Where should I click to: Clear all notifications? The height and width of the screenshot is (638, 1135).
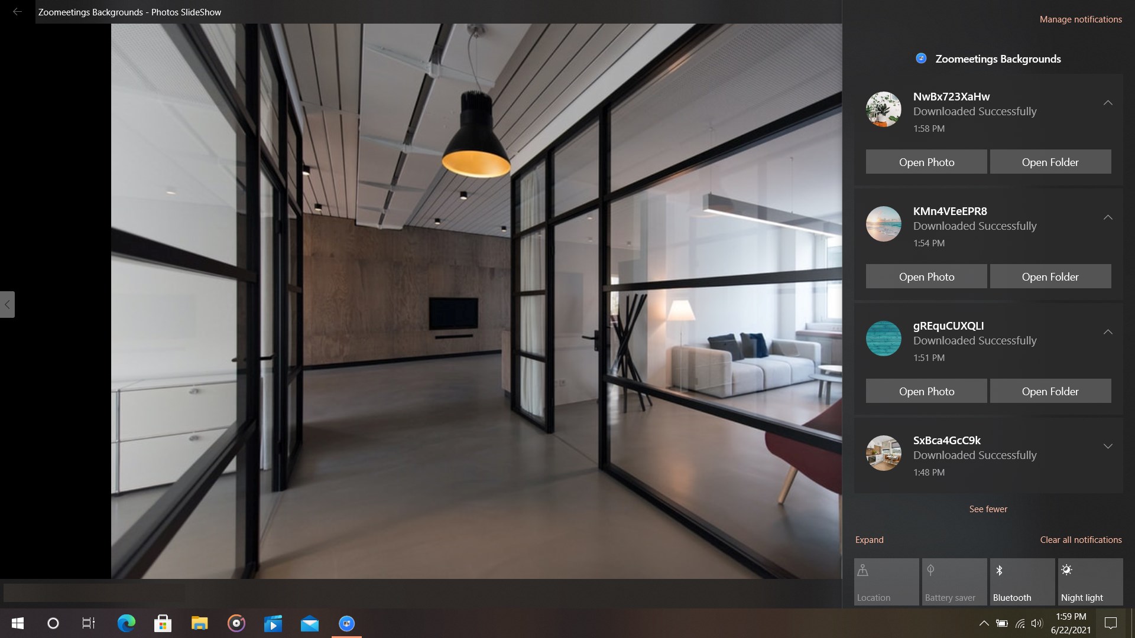(x=1080, y=540)
